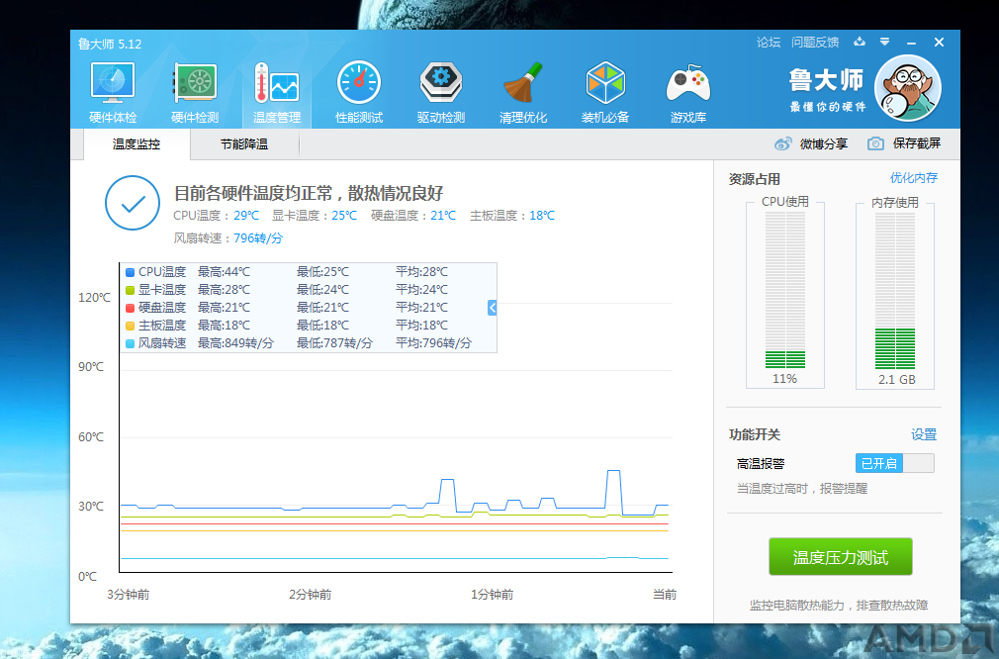Click the 保存截屏 save screenshot text
Viewport: 999px width, 659px height.
point(917,143)
